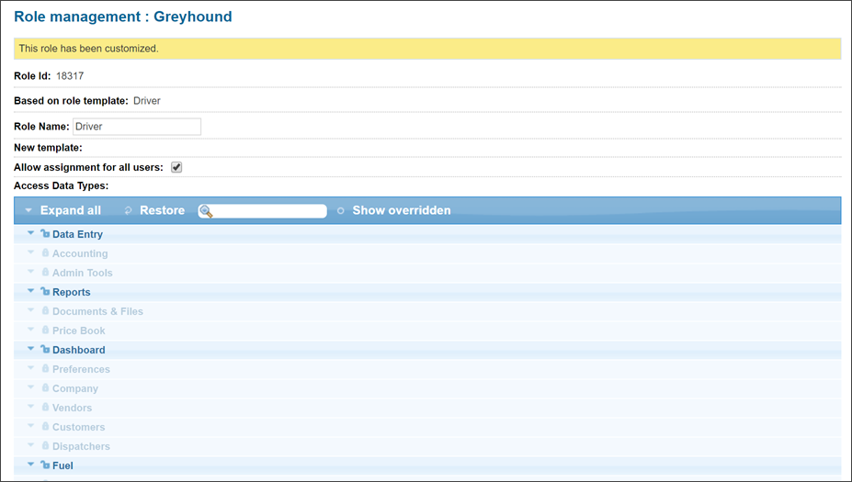
Task: Click the Restore button label
Action: tap(162, 210)
